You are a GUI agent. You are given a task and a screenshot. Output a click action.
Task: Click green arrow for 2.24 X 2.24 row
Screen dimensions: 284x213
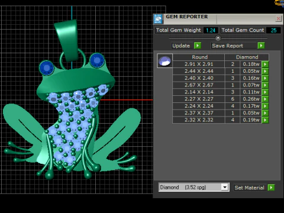click(265, 106)
